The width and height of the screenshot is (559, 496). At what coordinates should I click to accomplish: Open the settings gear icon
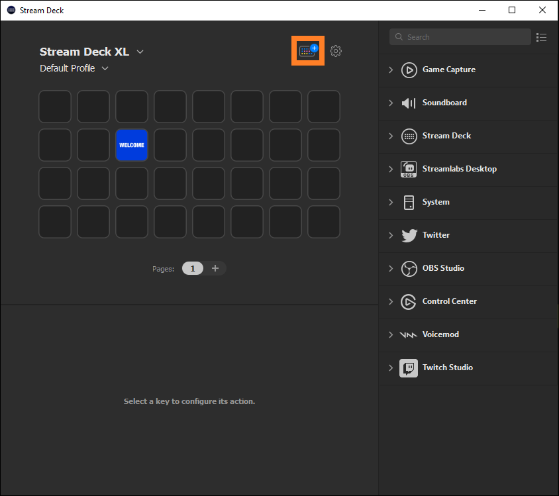click(336, 50)
